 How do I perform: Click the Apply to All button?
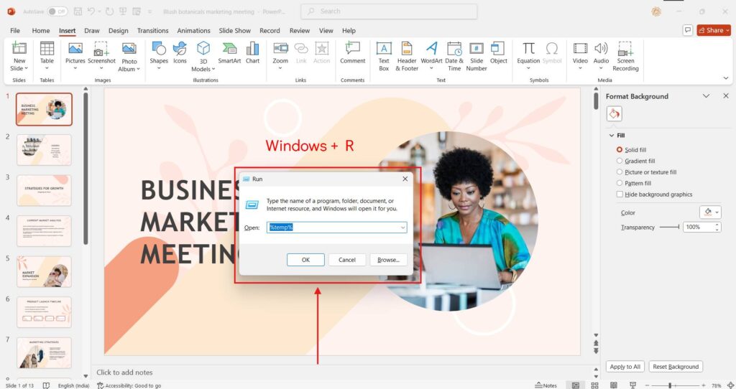(x=625, y=367)
